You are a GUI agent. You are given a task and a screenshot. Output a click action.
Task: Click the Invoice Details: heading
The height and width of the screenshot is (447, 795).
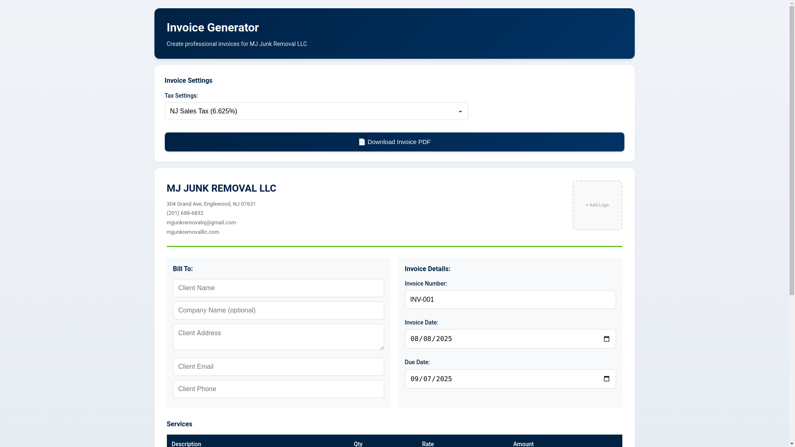(x=427, y=269)
